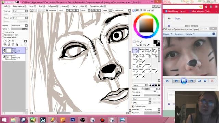The image size is (219, 123).
Task: Select the Magic Wand tool
Action: pos(141,42)
